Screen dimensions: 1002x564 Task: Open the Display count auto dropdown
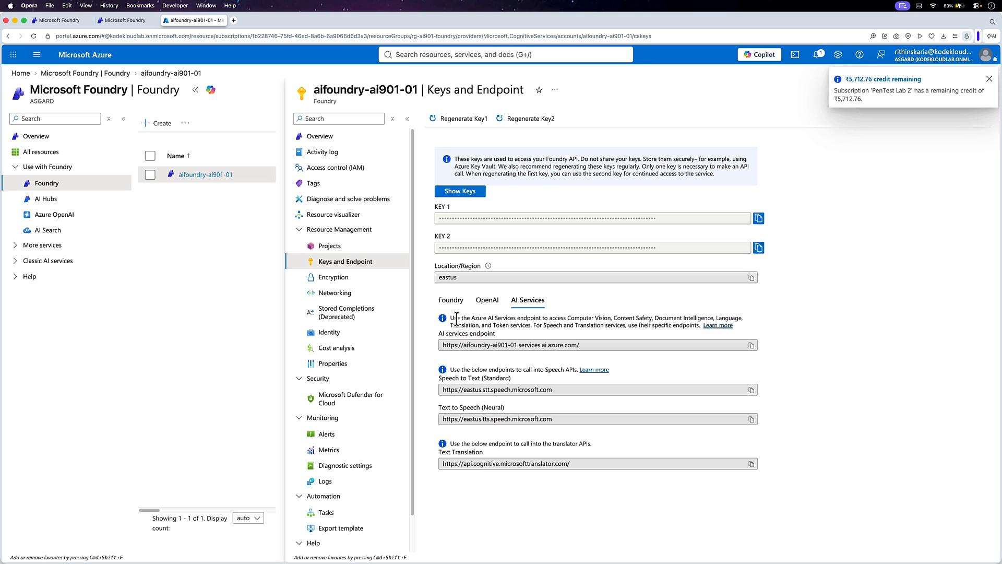click(248, 518)
